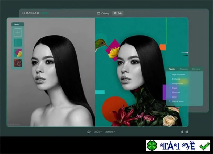
Task: Click the four-leaf clover icon
Action: (x=152, y=146)
